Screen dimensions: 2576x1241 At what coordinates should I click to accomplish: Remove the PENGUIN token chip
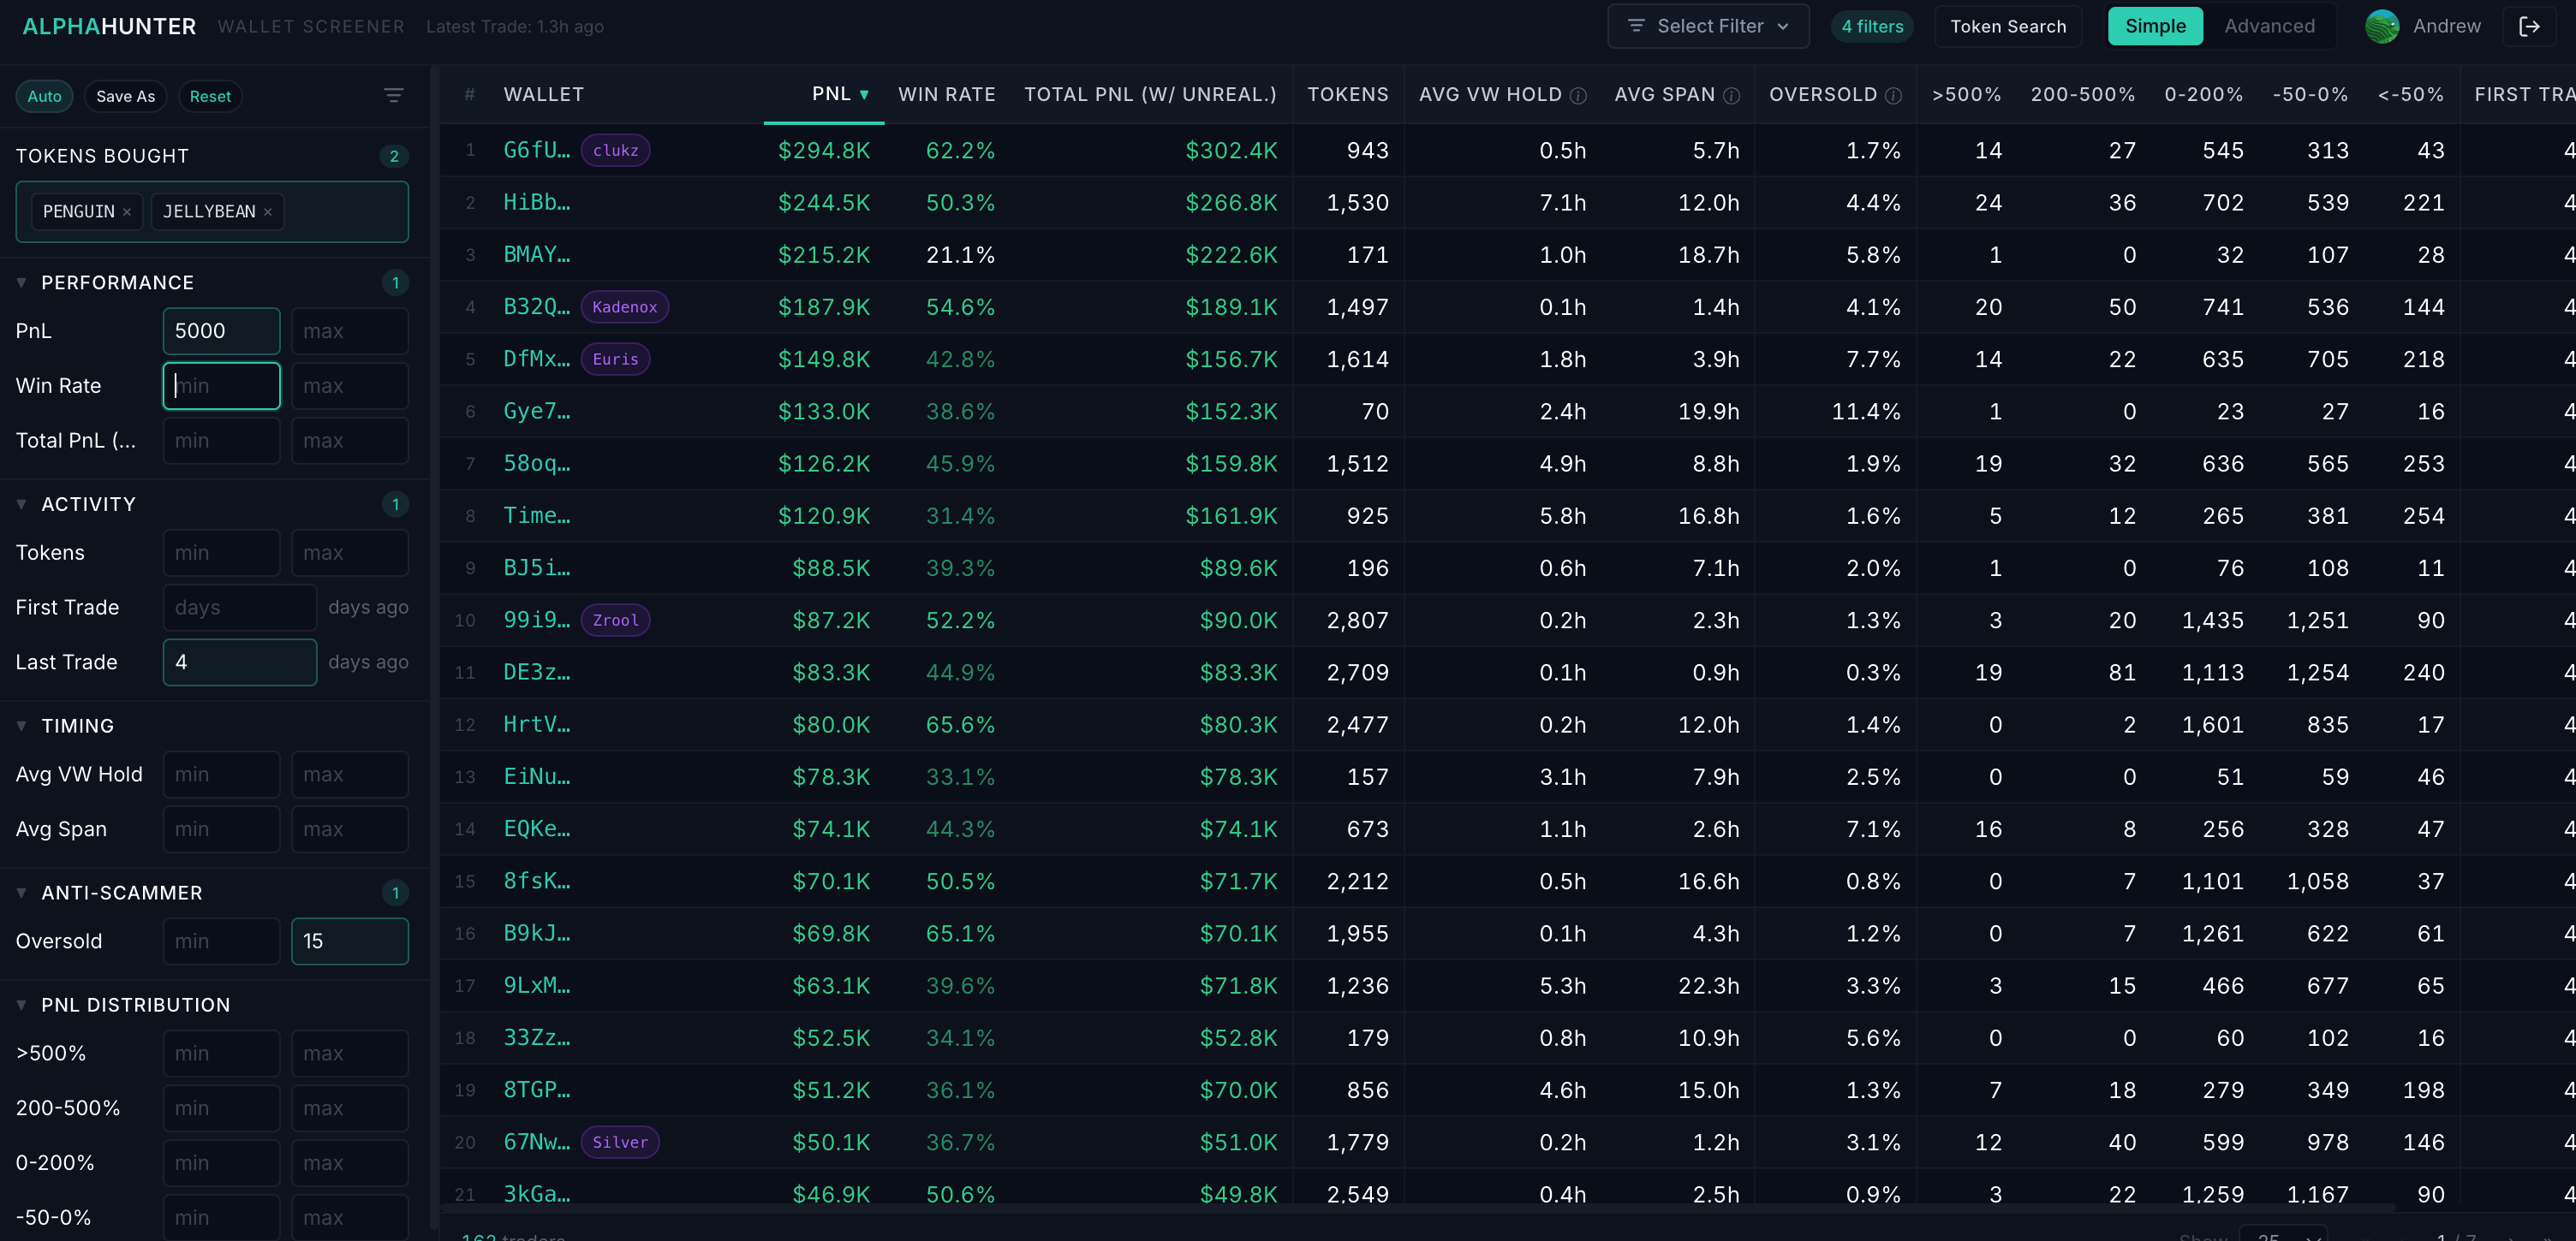[x=127, y=212]
